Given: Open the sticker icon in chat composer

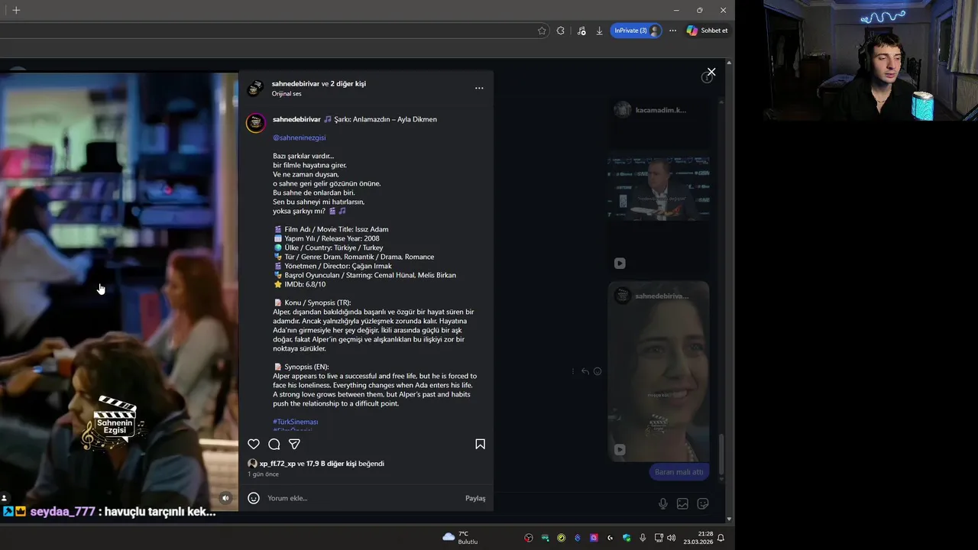Looking at the screenshot, I should tap(703, 503).
